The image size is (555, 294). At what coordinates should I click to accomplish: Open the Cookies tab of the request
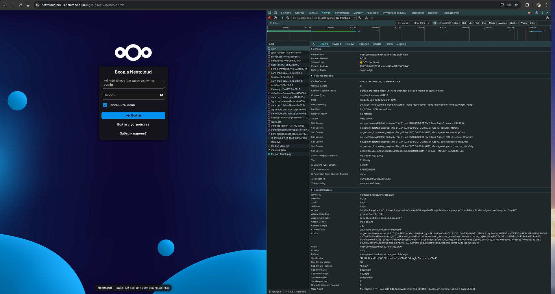click(x=401, y=44)
